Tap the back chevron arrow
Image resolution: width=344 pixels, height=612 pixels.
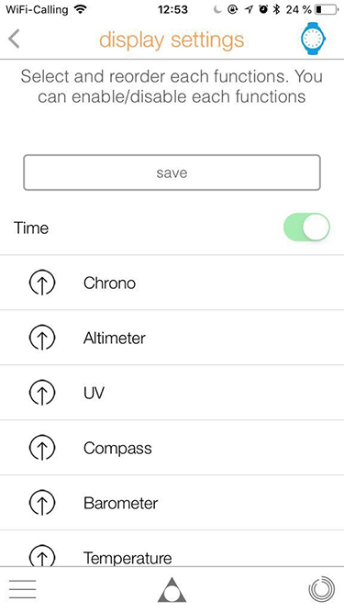[x=14, y=39]
